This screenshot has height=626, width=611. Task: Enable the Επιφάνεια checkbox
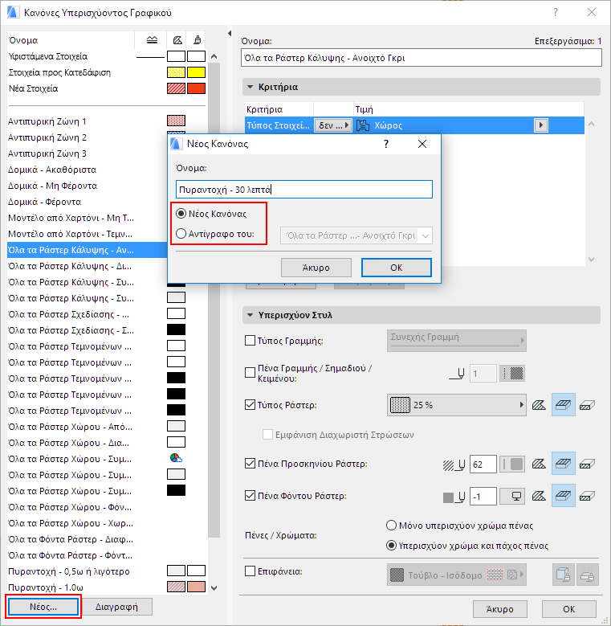click(x=250, y=571)
